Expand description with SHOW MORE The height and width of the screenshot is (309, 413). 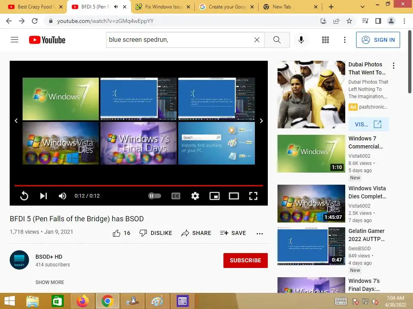tap(50, 282)
